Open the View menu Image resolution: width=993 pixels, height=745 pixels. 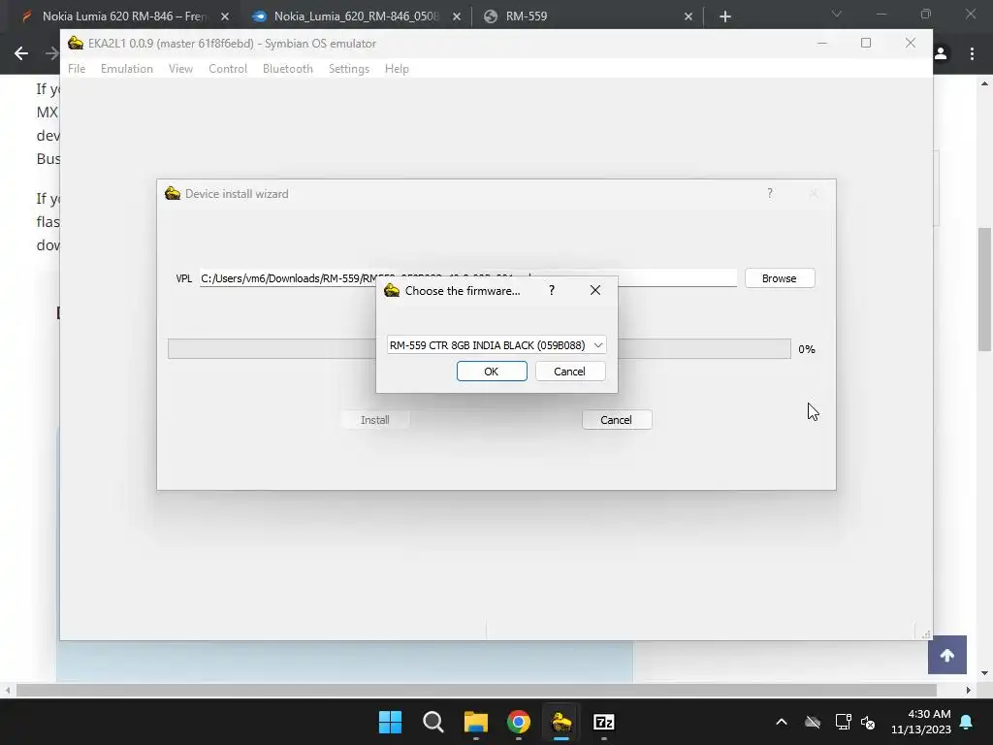tap(180, 69)
